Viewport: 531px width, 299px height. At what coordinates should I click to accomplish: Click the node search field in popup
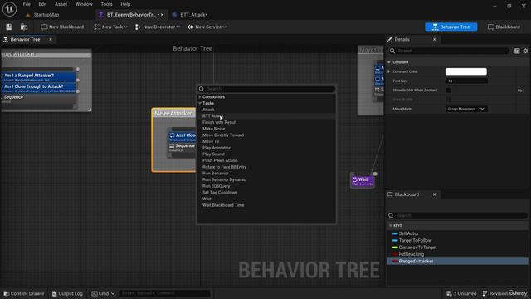point(267,89)
